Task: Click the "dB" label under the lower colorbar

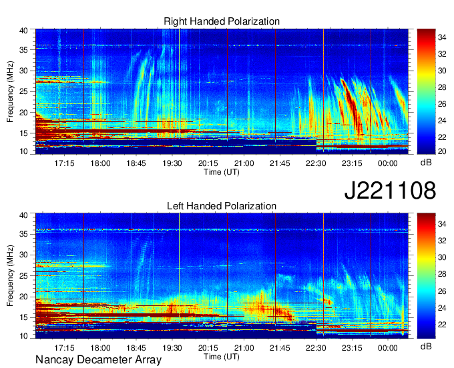Action: (426, 346)
